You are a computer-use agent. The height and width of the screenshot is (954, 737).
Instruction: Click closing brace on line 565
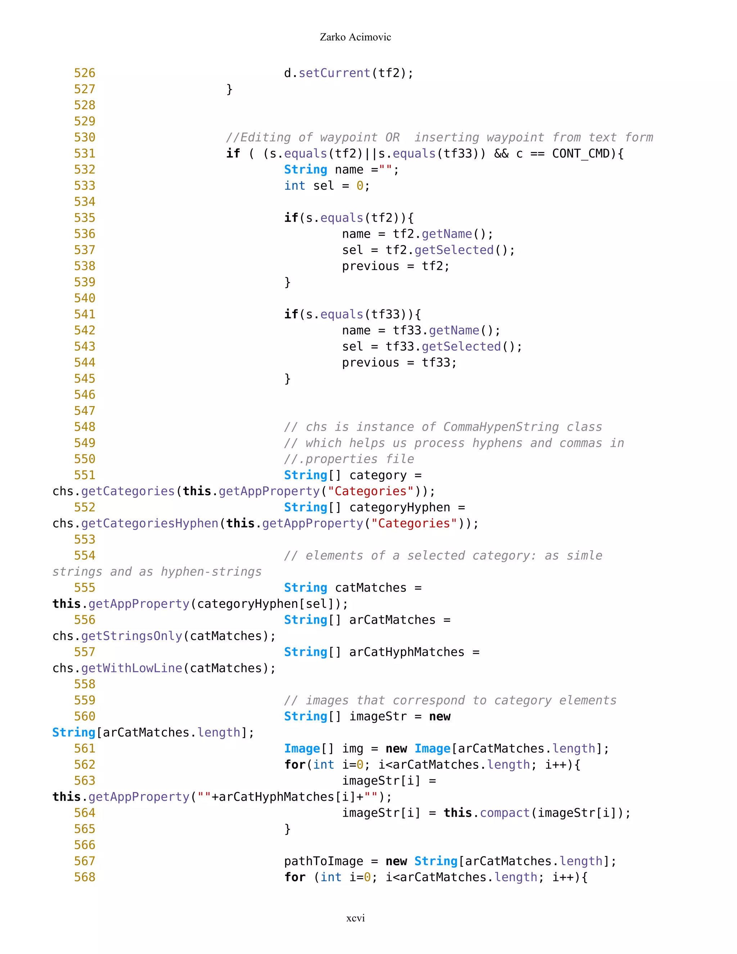click(287, 829)
